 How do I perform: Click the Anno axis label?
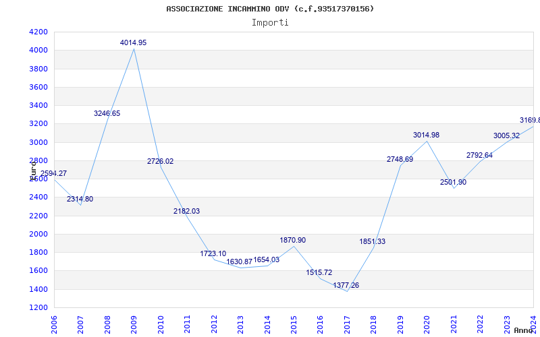tap(523, 330)
